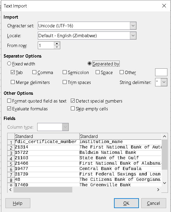Click cell with value 48
The height and width of the screenshot is (212, 171).
point(47,180)
